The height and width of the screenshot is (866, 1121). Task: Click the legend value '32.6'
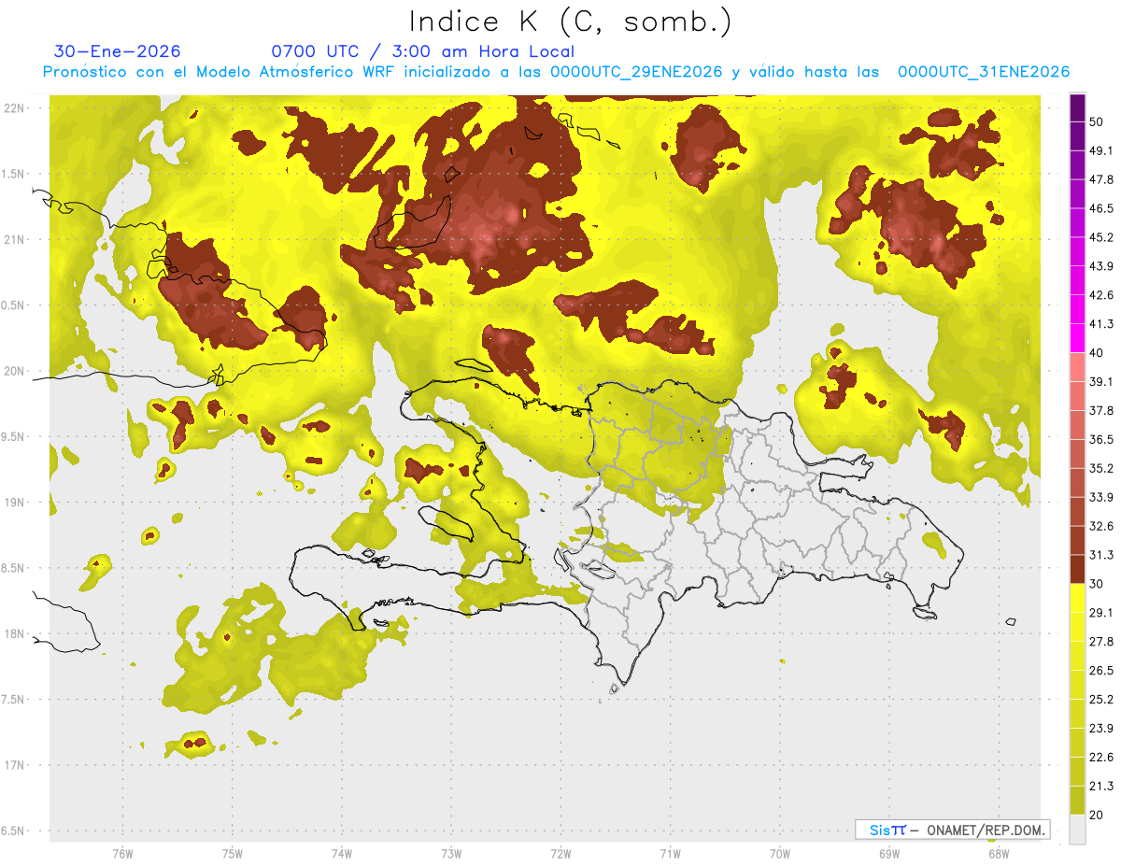[1101, 526]
